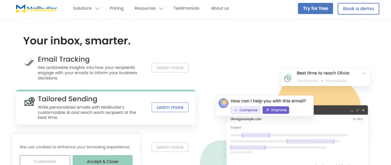Screen dimensions: 391x165
Task: Accept and close the cookie banner
Action: [x=102, y=161]
